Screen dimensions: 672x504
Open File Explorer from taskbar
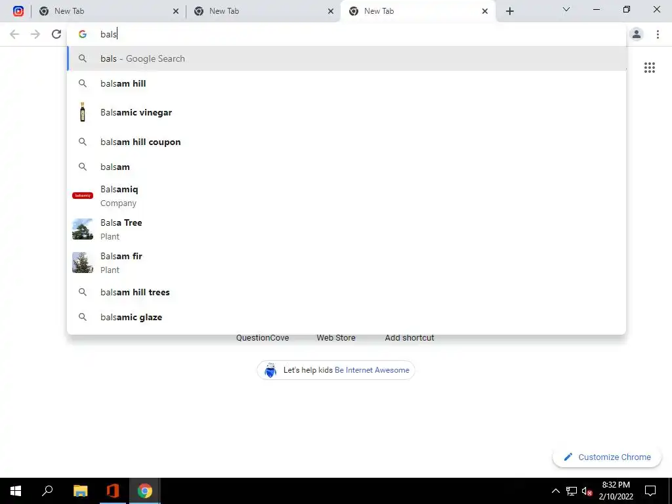pyautogui.click(x=80, y=491)
